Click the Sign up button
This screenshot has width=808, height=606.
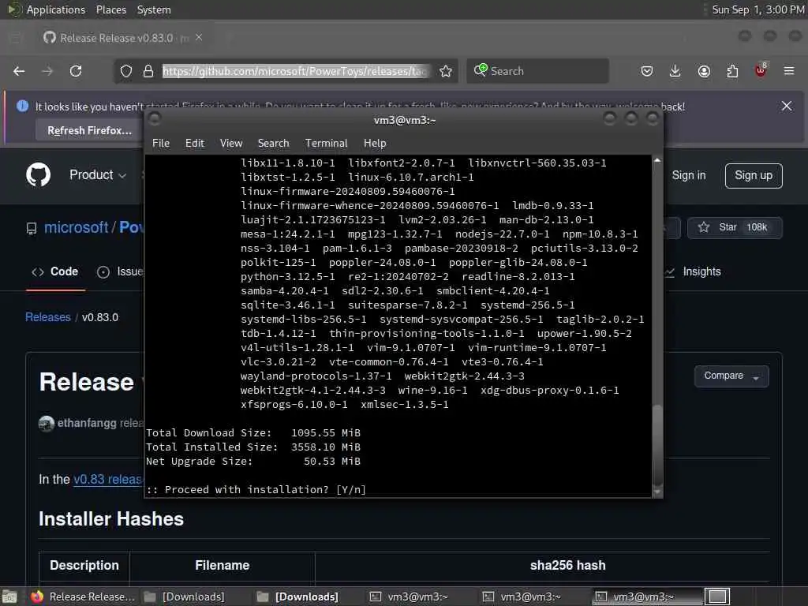pos(754,176)
